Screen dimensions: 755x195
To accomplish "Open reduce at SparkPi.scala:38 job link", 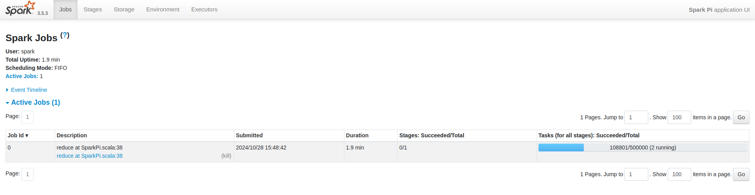I will tap(89, 156).
